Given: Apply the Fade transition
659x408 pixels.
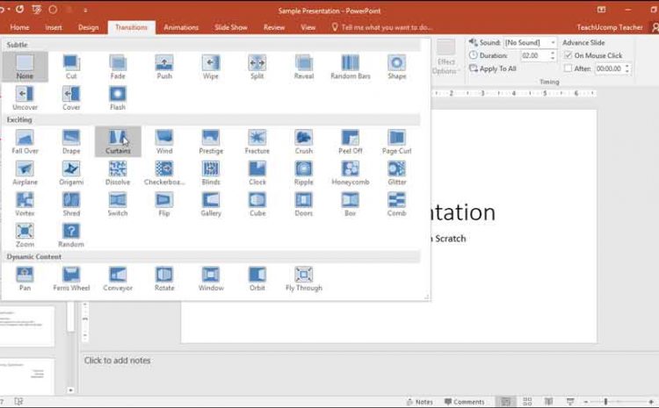Looking at the screenshot, I should pos(118,67).
